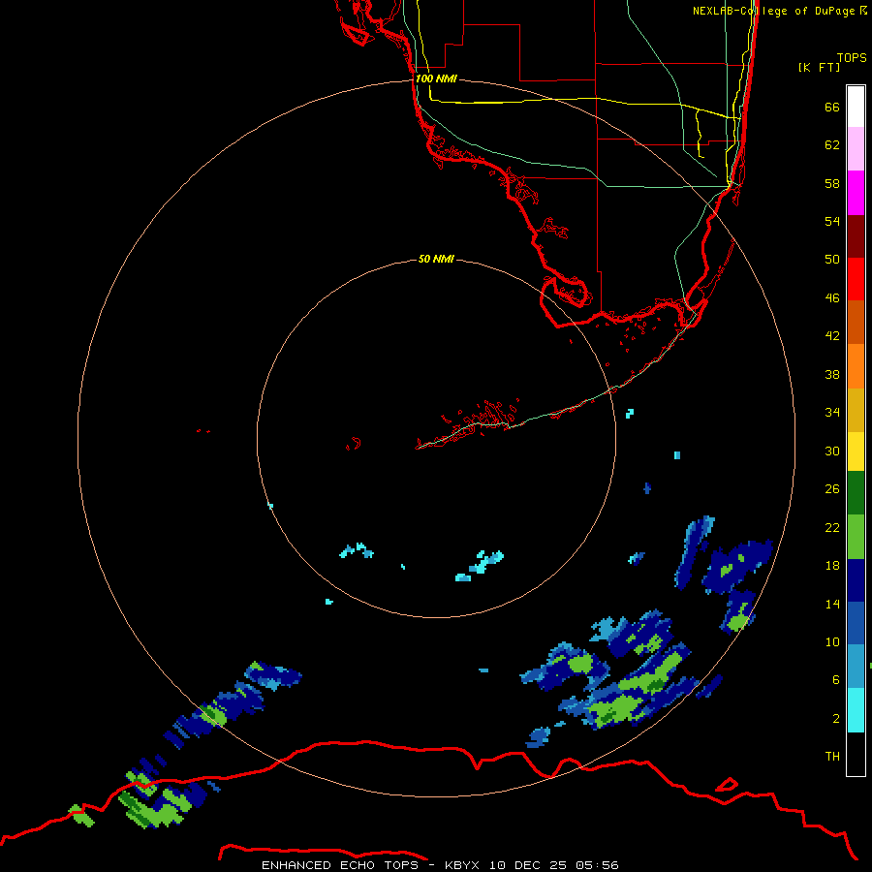Click the legend value "34"
The height and width of the screenshot is (872, 872).
point(832,413)
